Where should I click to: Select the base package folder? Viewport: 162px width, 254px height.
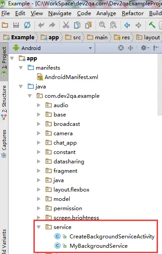(56, 115)
